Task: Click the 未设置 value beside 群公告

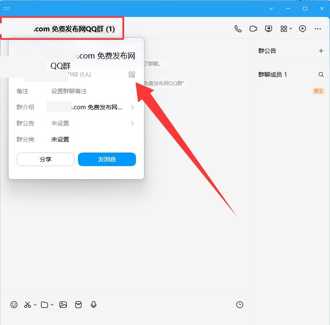Action: pyautogui.click(x=60, y=123)
